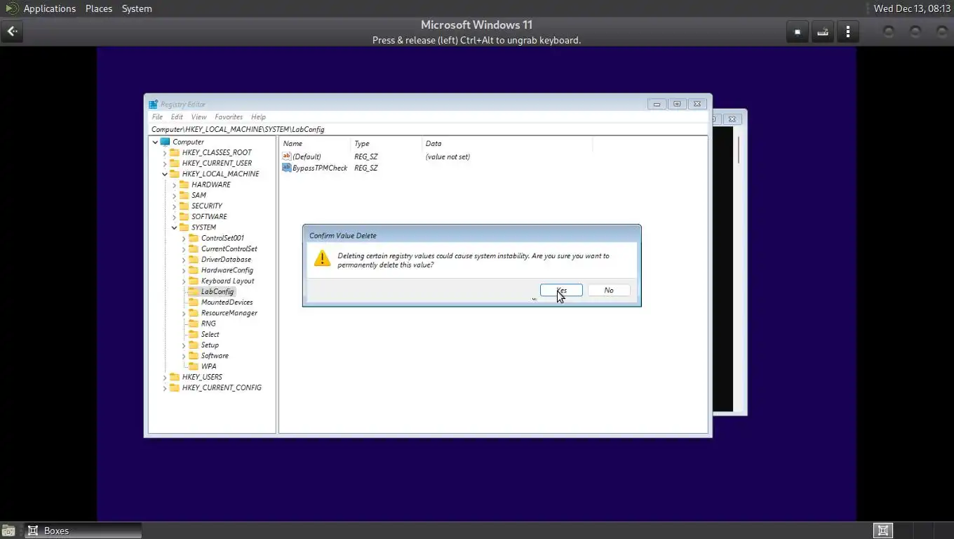Click the Select folder icon
Screen dimensions: 954x539
coord(194,334)
